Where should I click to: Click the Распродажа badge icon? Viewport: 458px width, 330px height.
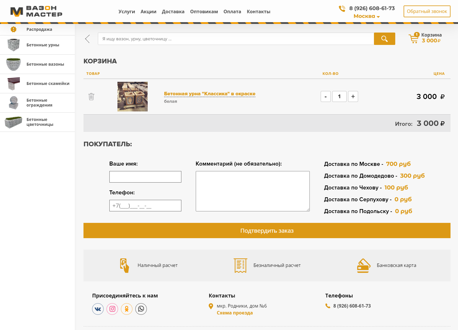(x=14, y=29)
